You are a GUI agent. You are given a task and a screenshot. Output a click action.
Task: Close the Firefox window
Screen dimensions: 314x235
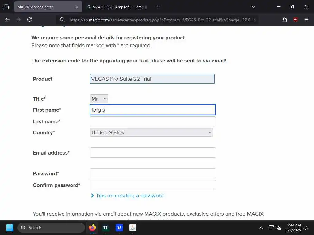point(307,7)
